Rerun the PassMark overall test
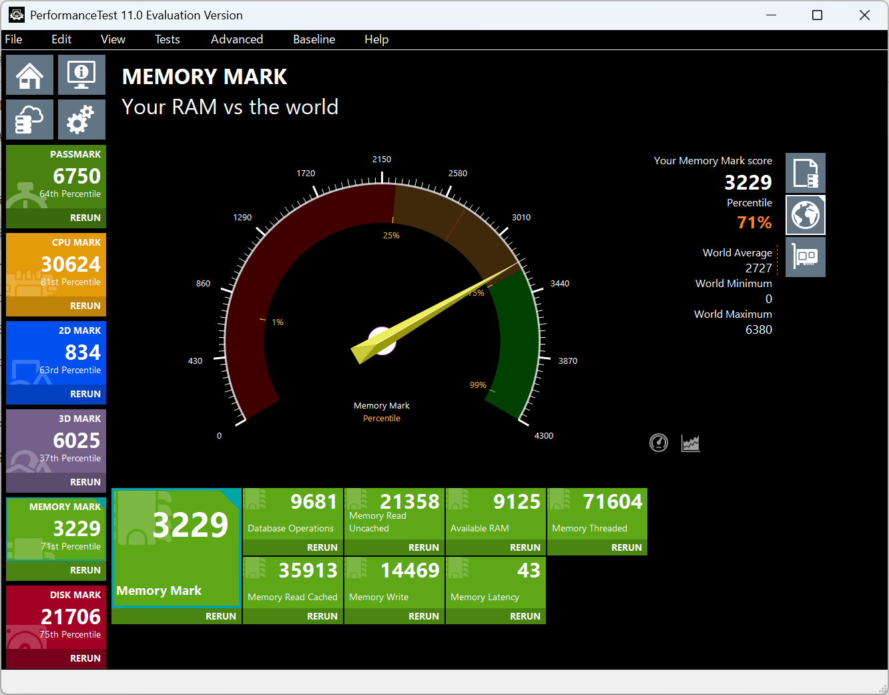The width and height of the screenshot is (889, 695). (85, 218)
